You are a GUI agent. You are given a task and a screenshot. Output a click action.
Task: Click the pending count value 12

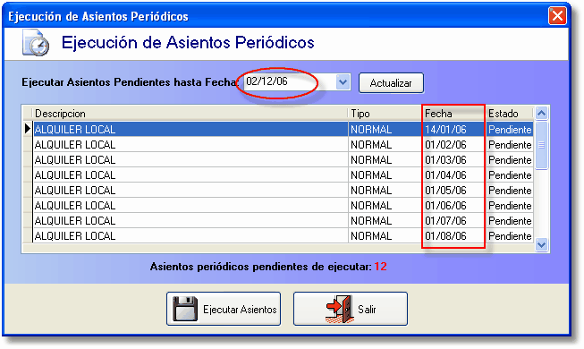point(381,267)
